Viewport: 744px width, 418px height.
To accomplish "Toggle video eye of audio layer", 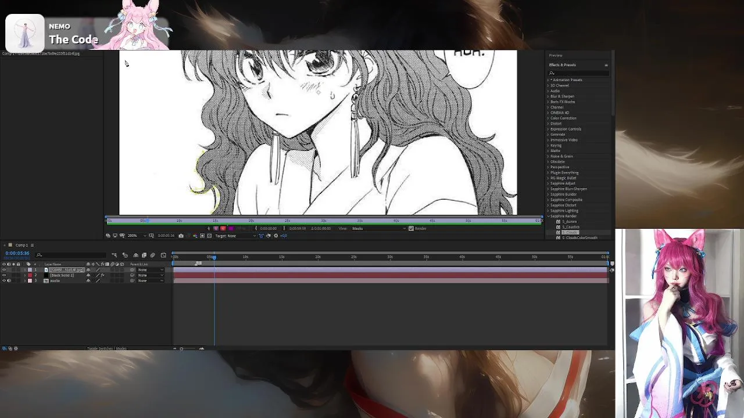I will pyautogui.click(x=4, y=280).
